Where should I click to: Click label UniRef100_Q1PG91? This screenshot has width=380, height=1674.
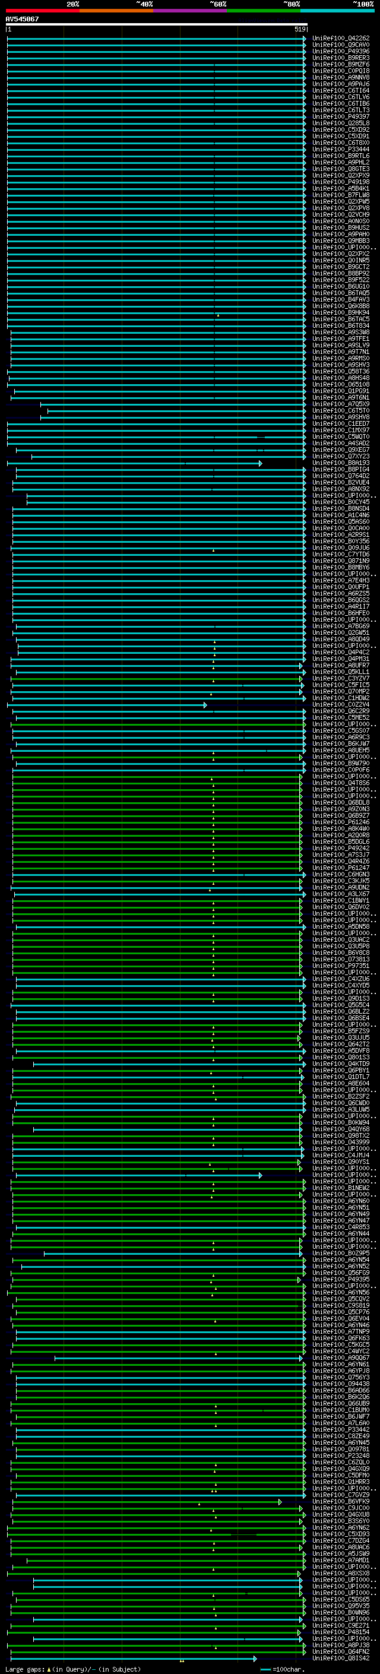pyautogui.click(x=341, y=391)
